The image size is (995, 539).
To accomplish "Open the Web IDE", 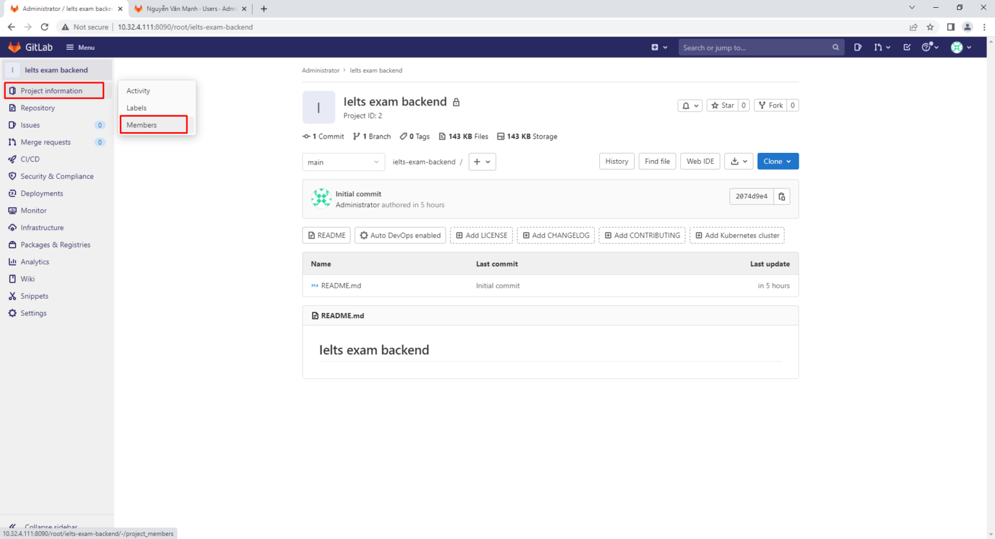I will [700, 161].
